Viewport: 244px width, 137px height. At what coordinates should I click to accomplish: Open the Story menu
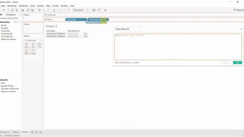click(32, 6)
